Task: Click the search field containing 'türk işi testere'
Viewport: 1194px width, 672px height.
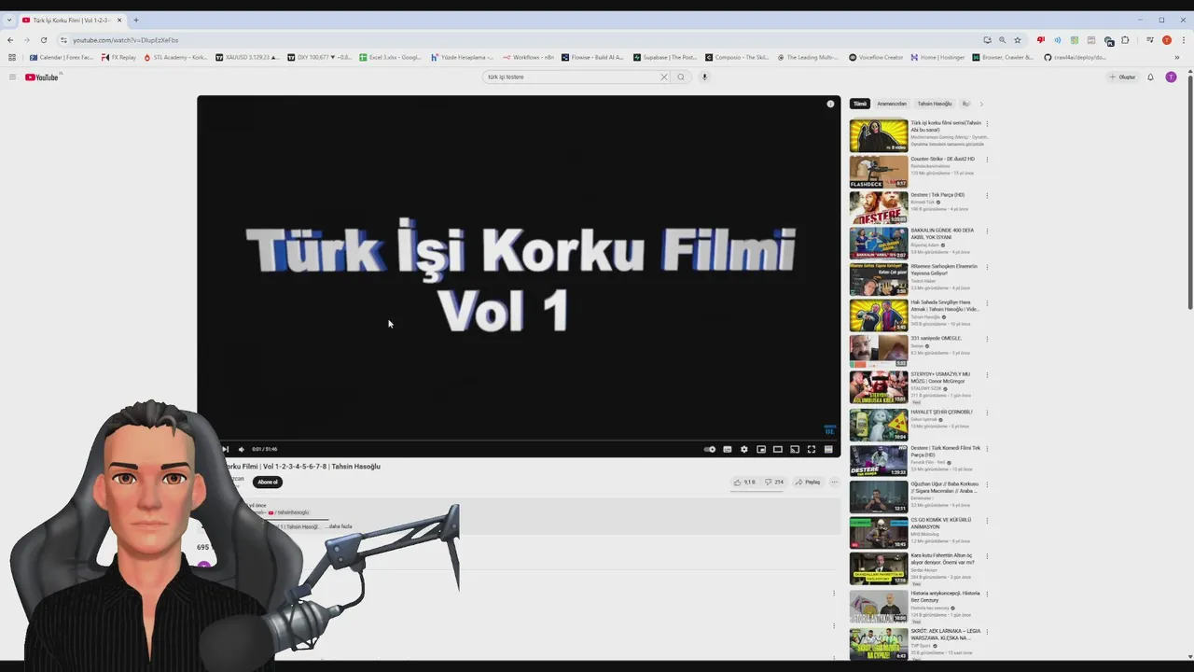Action: coord(570,77)
